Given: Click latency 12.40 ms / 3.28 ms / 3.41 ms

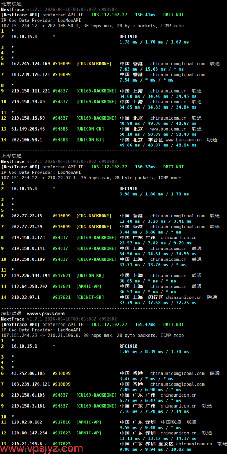Looking at the screenshot, I should click(156, 221).
